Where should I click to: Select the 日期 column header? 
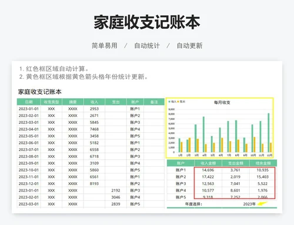[x=29, y=102]
